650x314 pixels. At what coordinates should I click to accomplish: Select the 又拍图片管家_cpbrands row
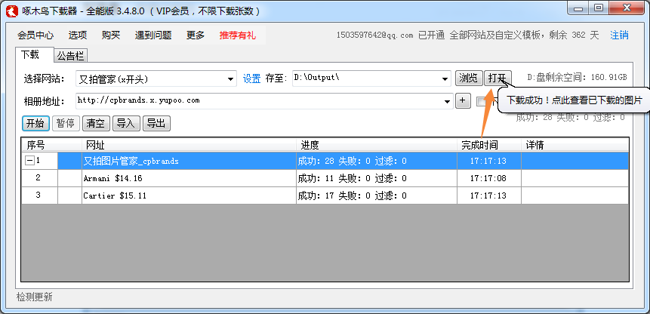click(325, 161)
